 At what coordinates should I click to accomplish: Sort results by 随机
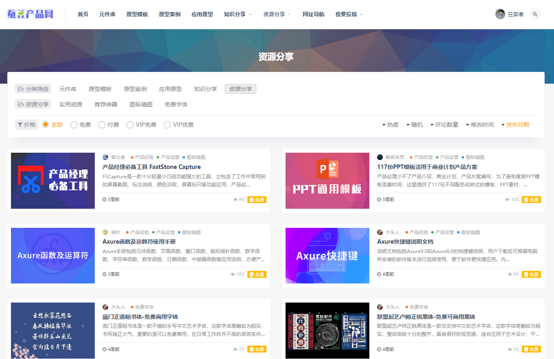414,125
